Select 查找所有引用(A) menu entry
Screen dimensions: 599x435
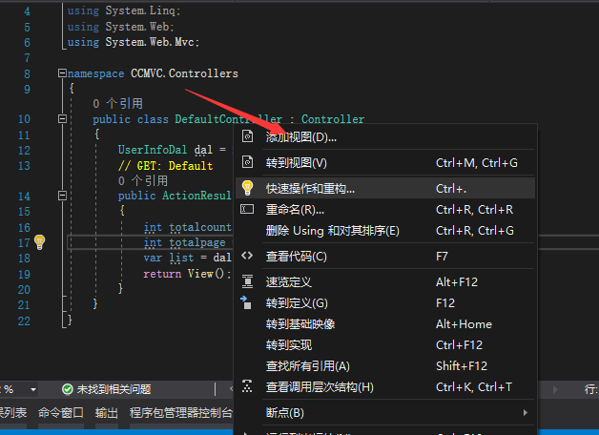pos(385,366)
